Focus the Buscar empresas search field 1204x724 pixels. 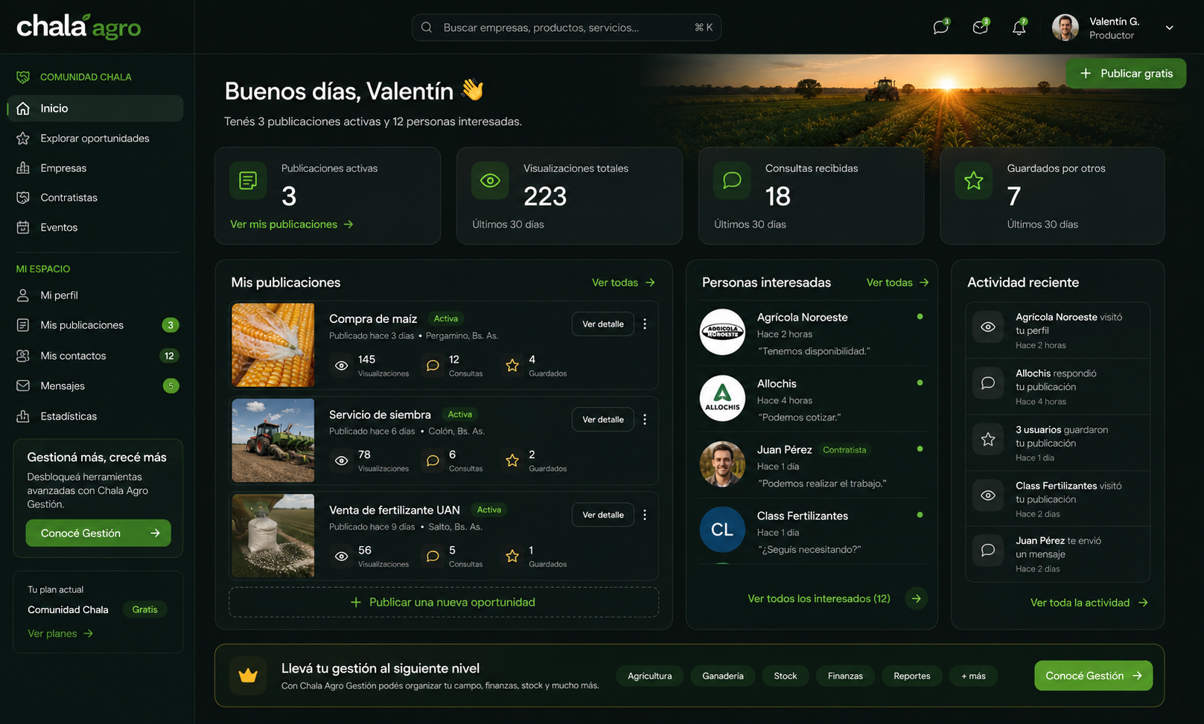click(567, 28)
